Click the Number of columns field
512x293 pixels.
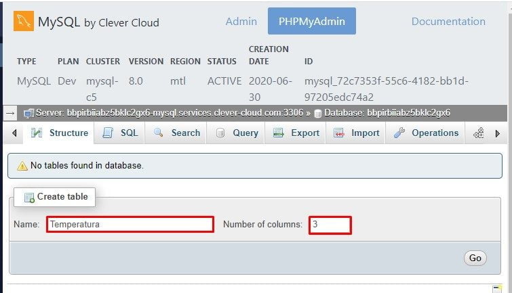[330, 225]
